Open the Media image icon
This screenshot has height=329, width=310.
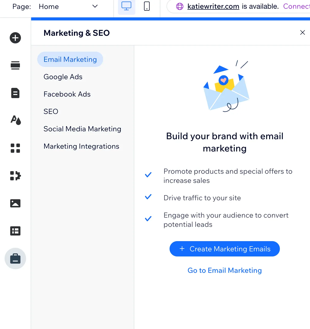click(15, 203)
